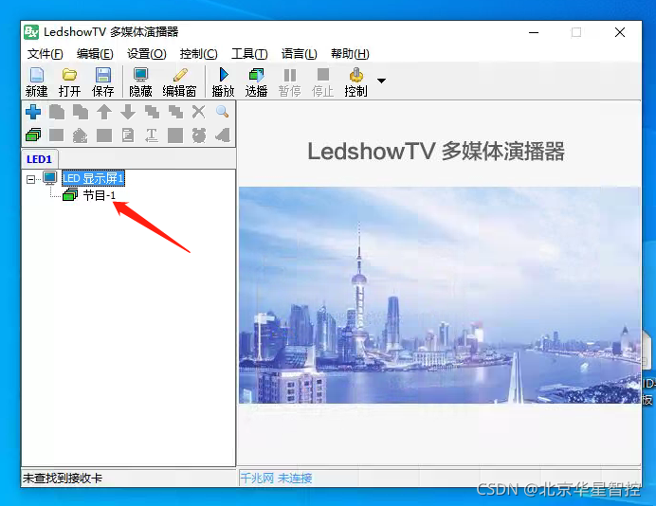The image size is (656, 506).
Task: Collapse the LED 显示屏1 tree node
Action: (x=30, y=179)
